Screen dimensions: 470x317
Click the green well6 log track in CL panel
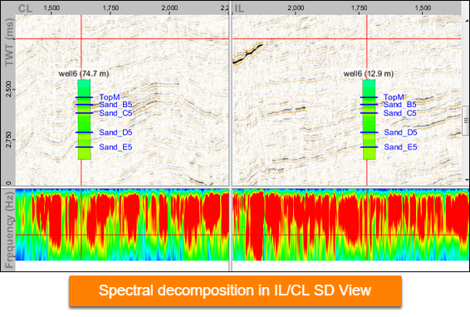click(x=84, y=119)
